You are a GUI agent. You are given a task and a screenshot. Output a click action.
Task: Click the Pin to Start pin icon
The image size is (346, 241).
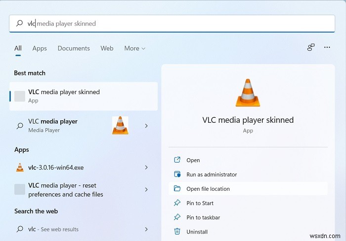(177, 203)
